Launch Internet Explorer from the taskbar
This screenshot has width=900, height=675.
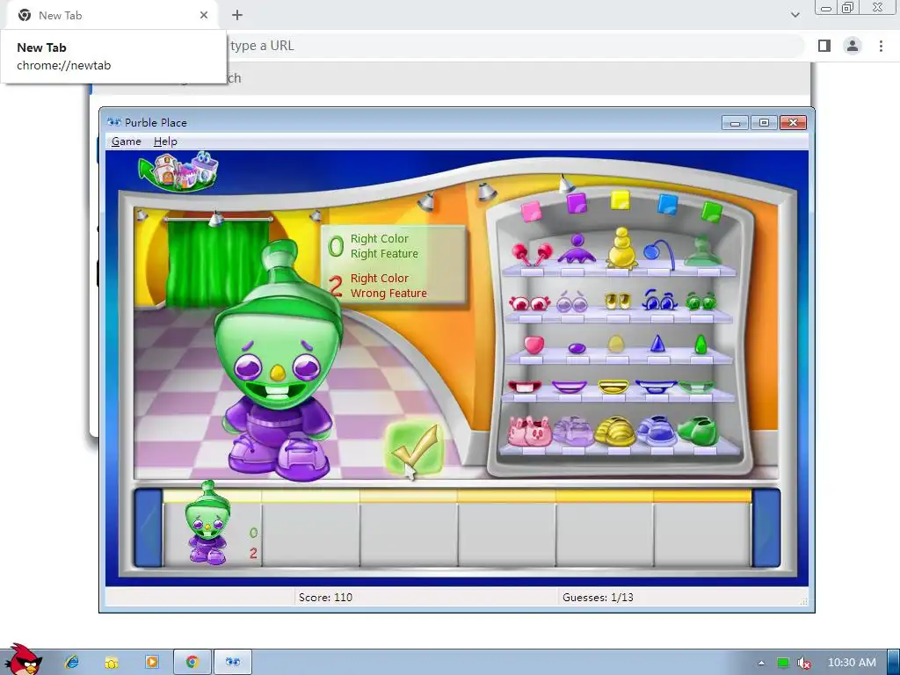coord(72,662)
